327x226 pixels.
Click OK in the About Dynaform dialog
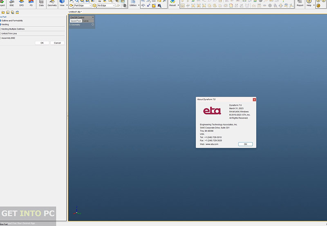tap(245, 144)
